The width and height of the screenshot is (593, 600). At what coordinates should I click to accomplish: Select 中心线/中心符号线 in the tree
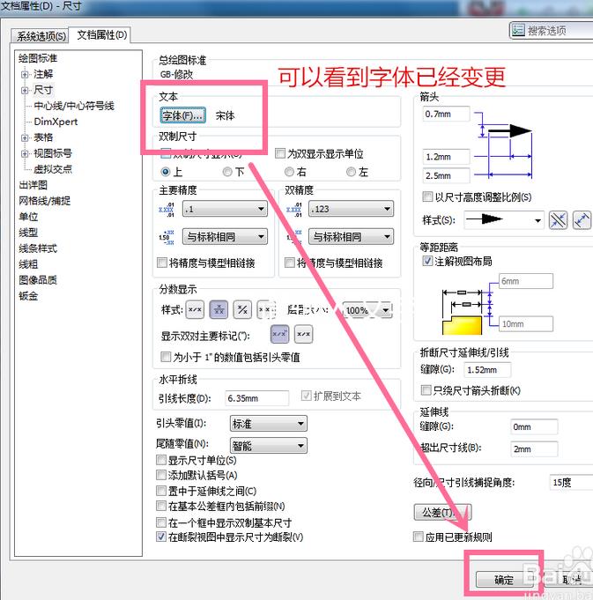(74, 106)
